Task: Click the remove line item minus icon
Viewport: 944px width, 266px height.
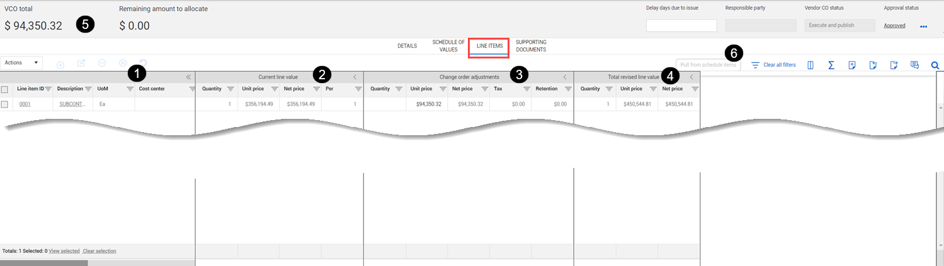Action: [102, 64]
